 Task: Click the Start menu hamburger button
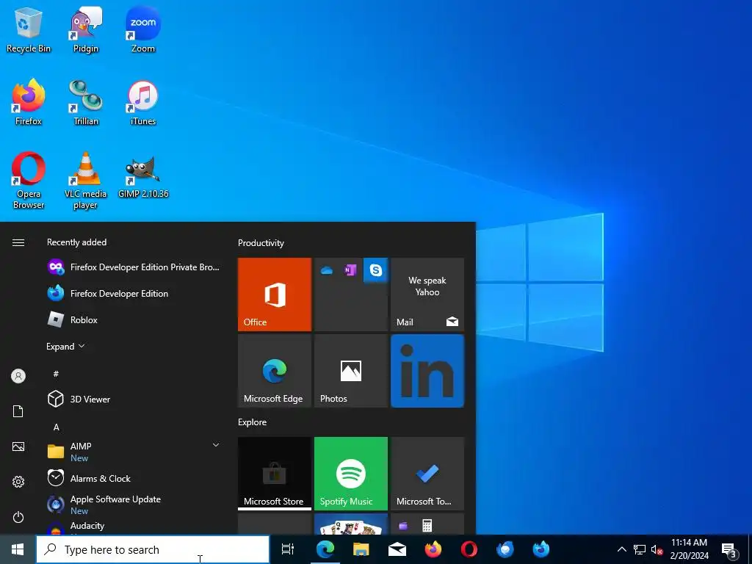(18, 242)
